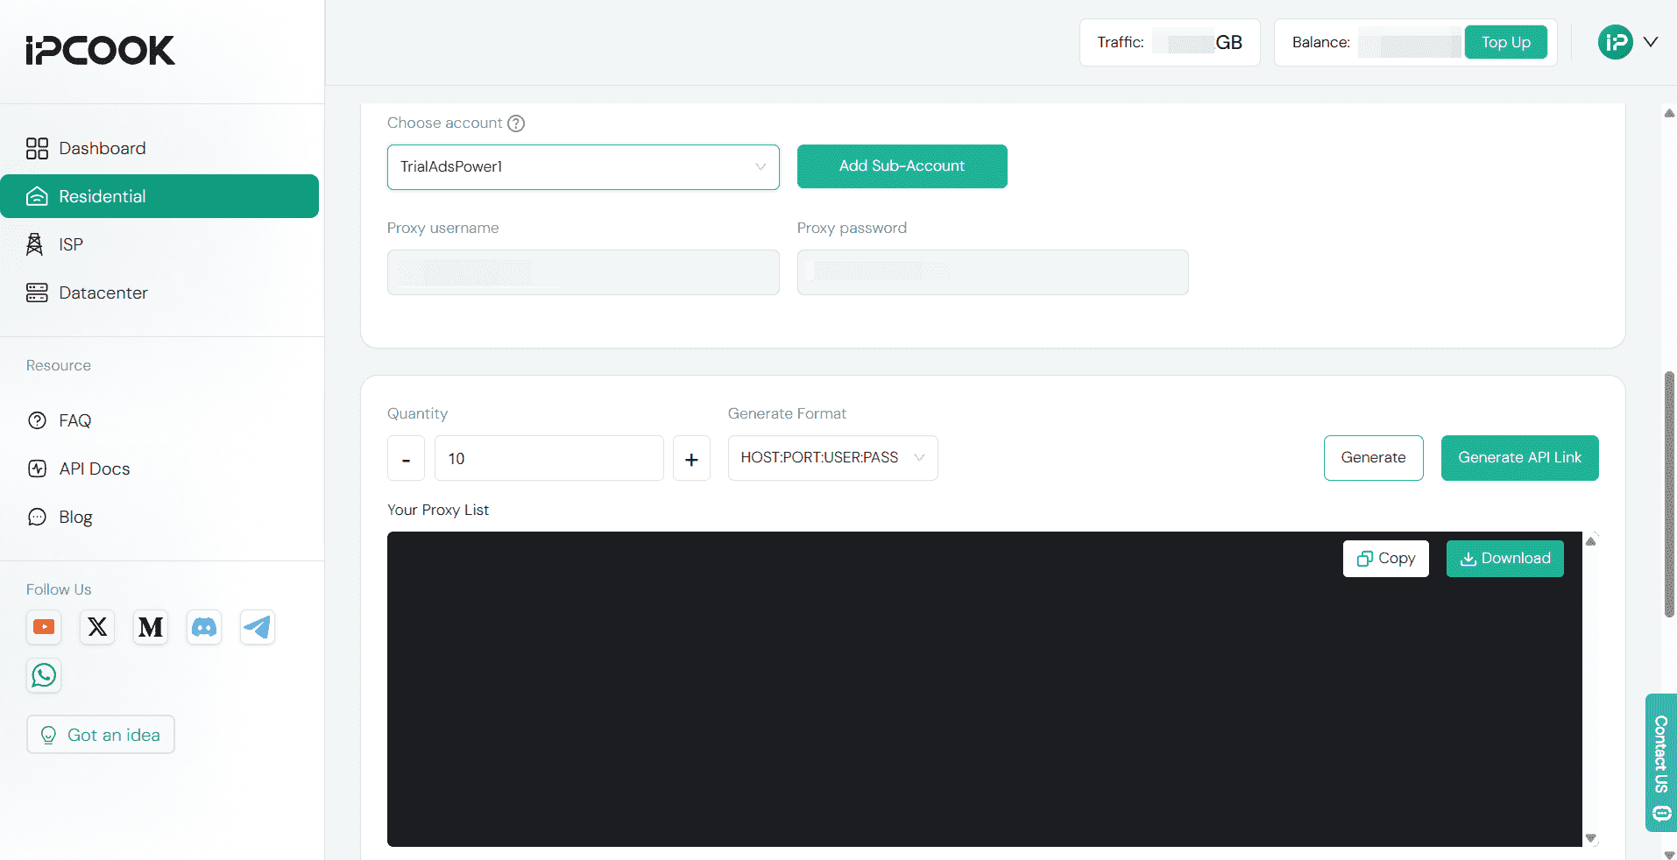Open the WhatsApp social icon
Viewport: 1677px width, 860px height.
[44, 675]
